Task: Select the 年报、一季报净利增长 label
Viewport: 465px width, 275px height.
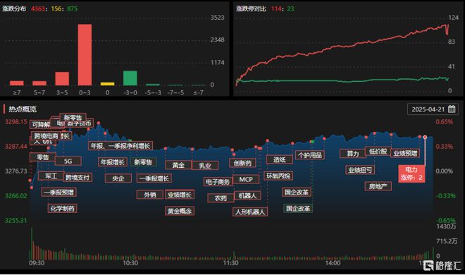Action: [120, 146]
